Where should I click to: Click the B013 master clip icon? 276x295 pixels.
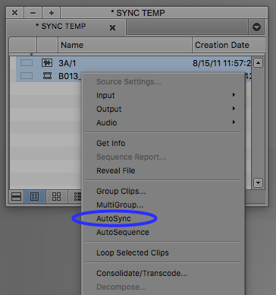point(47,75)
